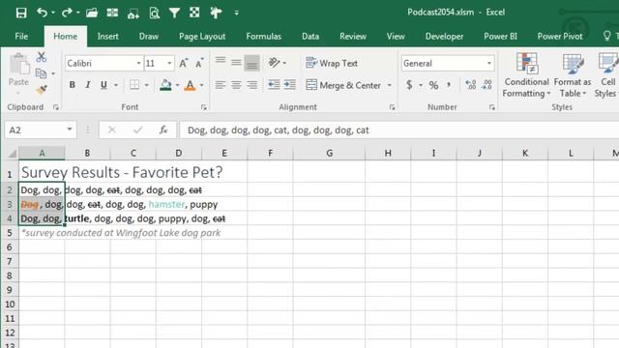Select column G header
Screen dimensions: 619x348
(329, 153)
